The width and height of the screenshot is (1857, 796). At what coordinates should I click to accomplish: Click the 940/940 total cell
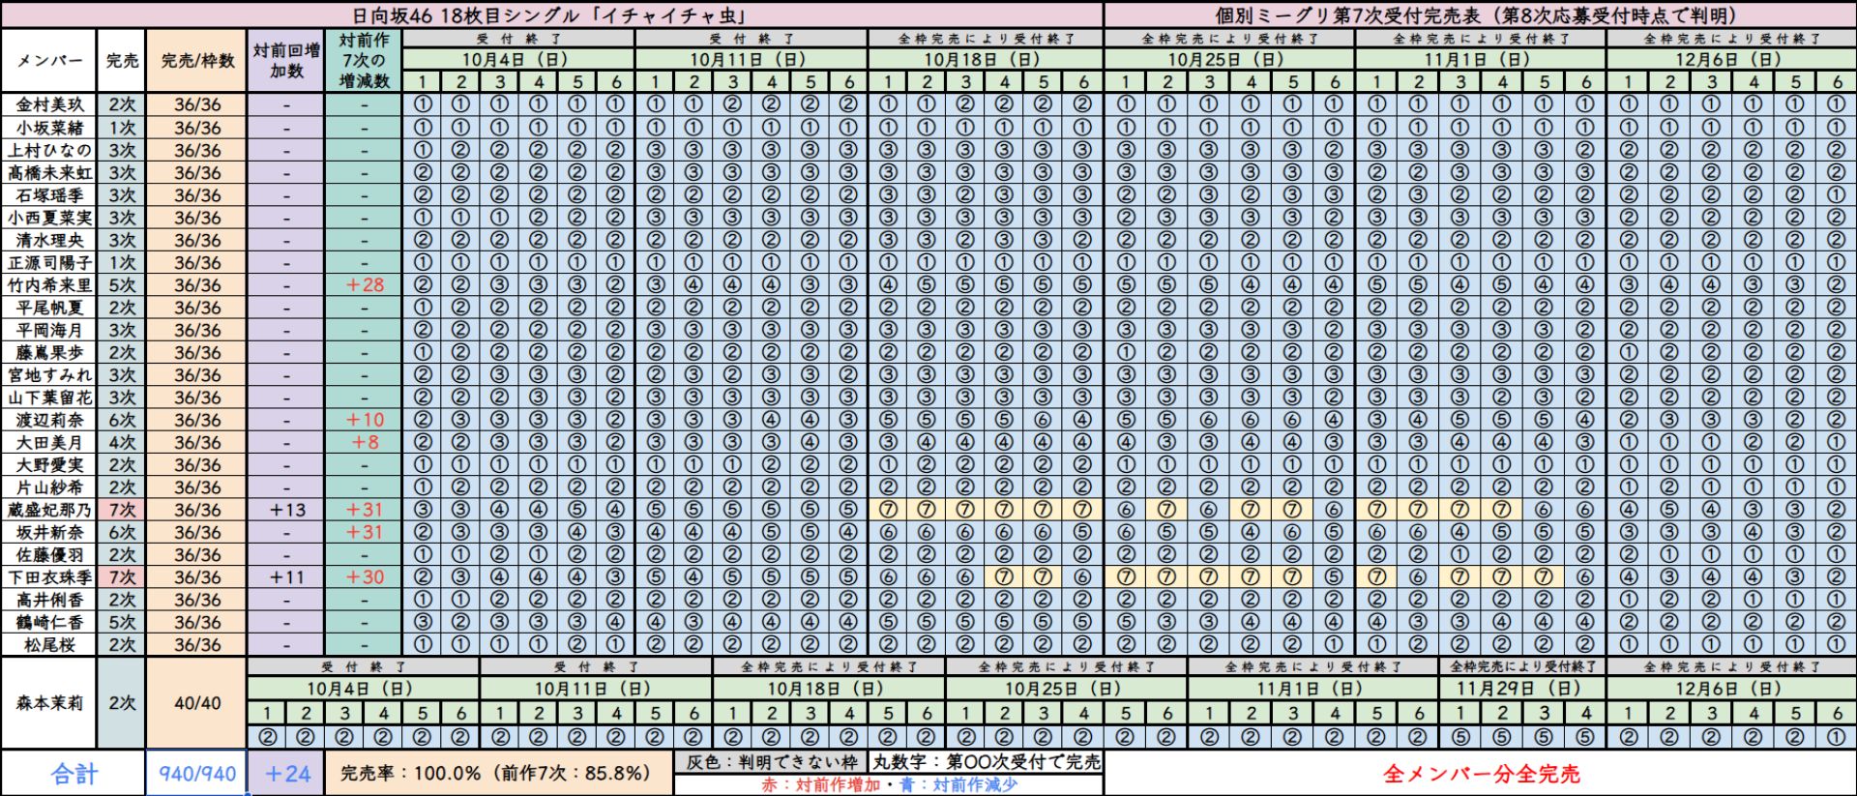click(x=197, y=774)
